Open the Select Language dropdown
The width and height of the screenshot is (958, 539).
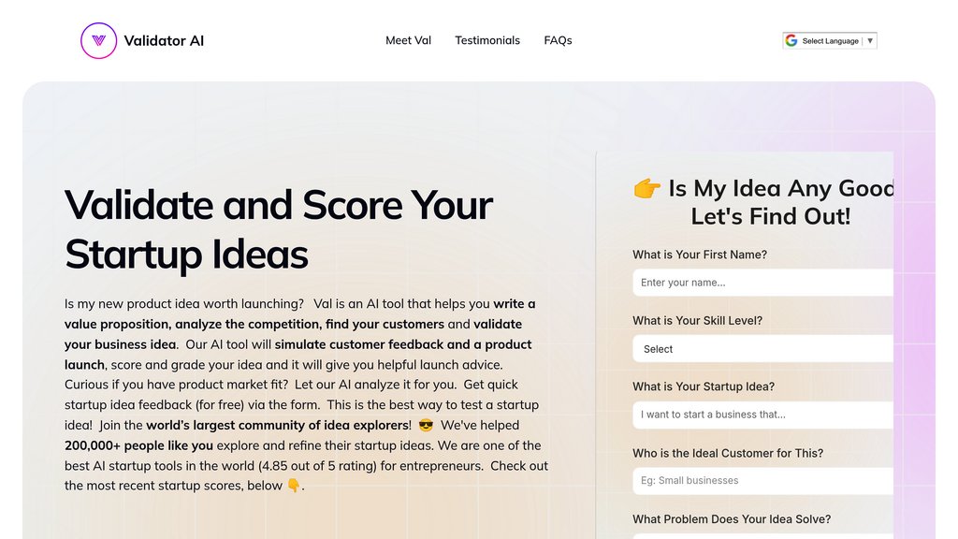point(831,40)
